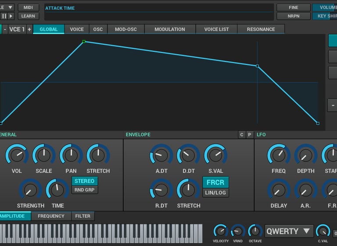Click the play arrow button
This screenshot has height=246, width=337.
click(x=11, y=16)
